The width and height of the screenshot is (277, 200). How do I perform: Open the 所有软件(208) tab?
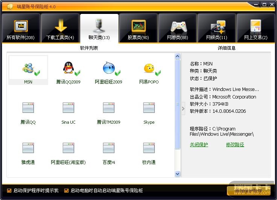coord(21,28)
